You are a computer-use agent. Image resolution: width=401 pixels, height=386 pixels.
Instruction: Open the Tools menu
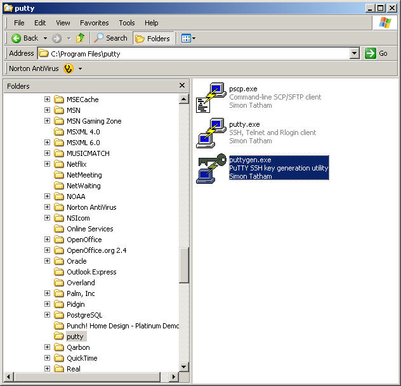[127, 23]
